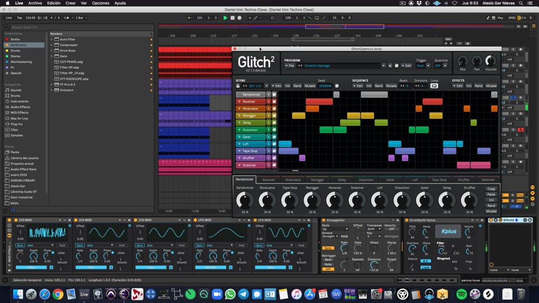The image size is (539, 303).
Task: Click Mutate in the Scene section
Action: pyautogui.click(x=310, y=86)
